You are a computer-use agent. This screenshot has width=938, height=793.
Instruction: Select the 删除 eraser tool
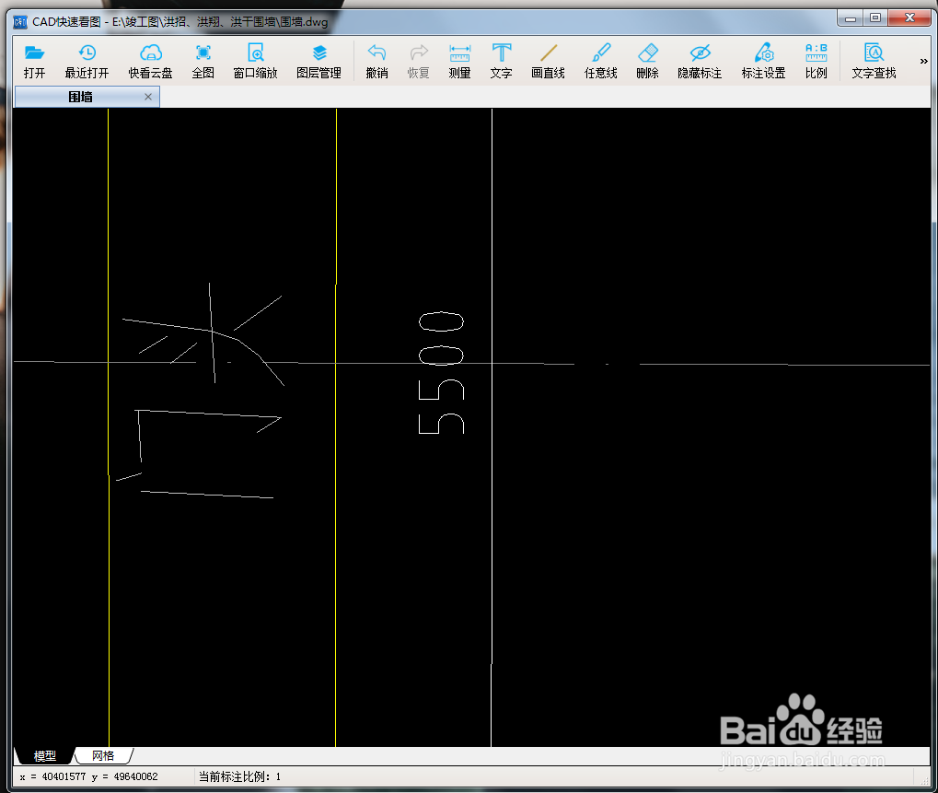click(x=647, y=61)
